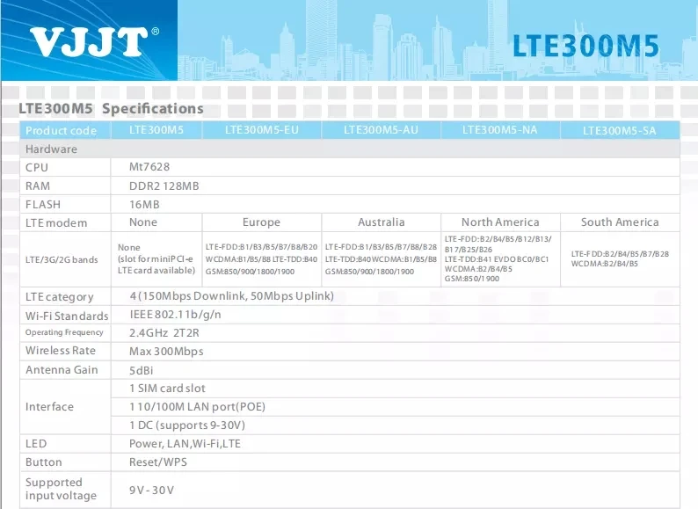
Task: Click the LTE300M5 title in banner
Action: point(585,47)
